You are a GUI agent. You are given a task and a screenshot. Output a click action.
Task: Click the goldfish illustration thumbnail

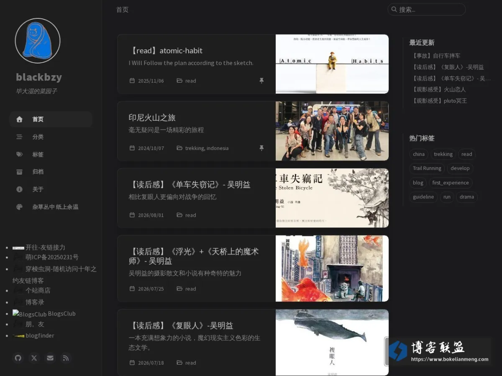[x=332, y=268]
